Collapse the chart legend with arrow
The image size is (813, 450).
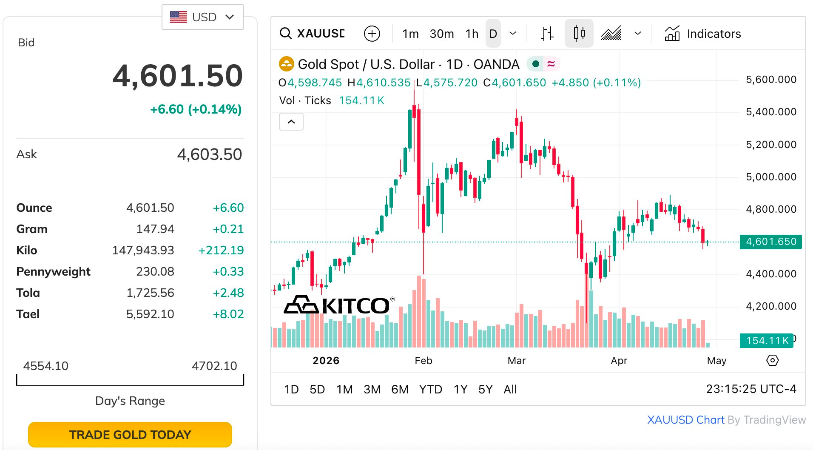[x=291, y=122]
